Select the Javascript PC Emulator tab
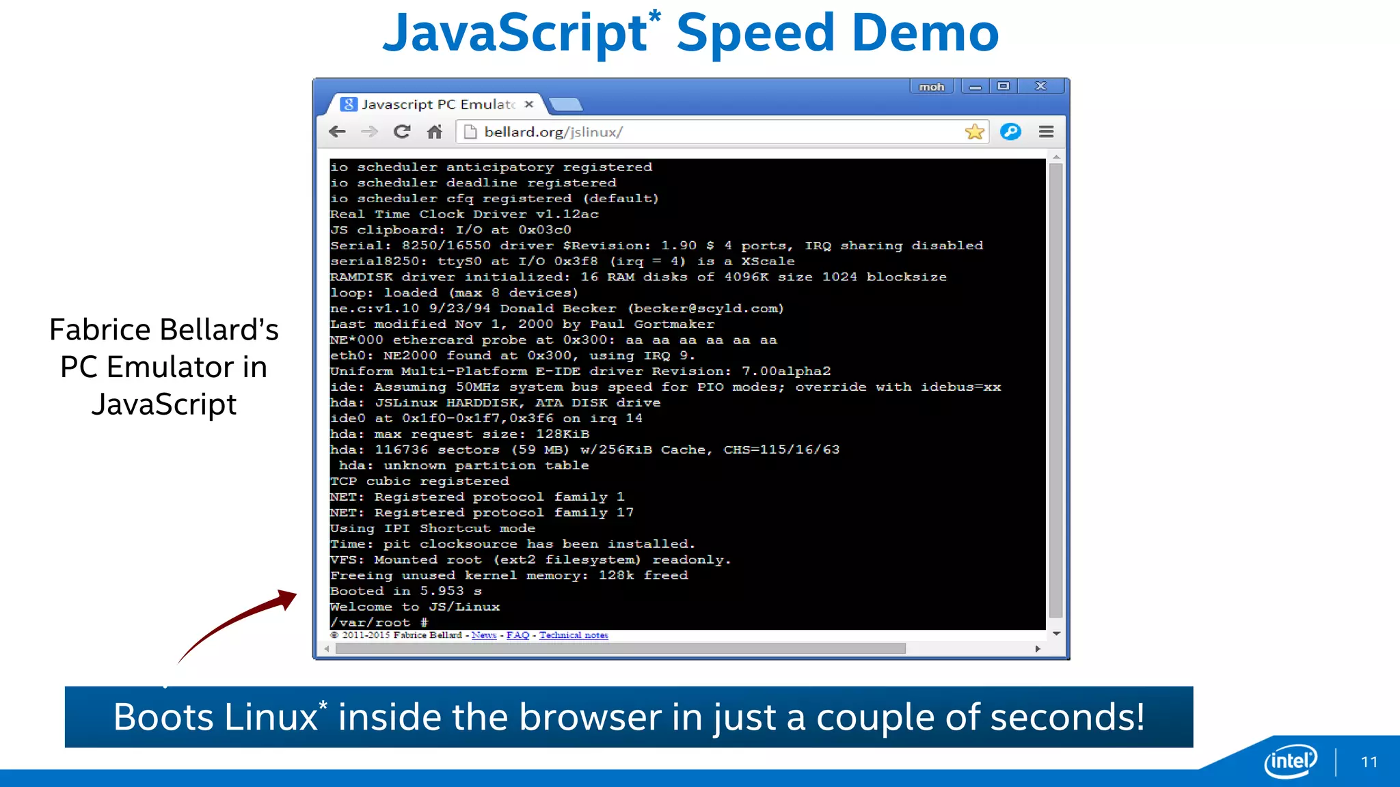The height and width of the screenshot is (787, 1400). click(x=437, y=105)
